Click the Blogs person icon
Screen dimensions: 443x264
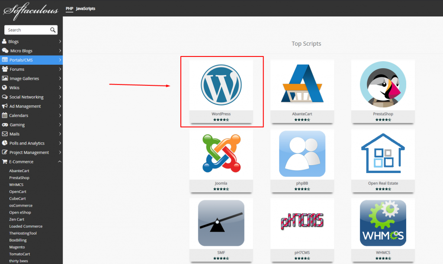pyautogui.click(x=4, y=41)
